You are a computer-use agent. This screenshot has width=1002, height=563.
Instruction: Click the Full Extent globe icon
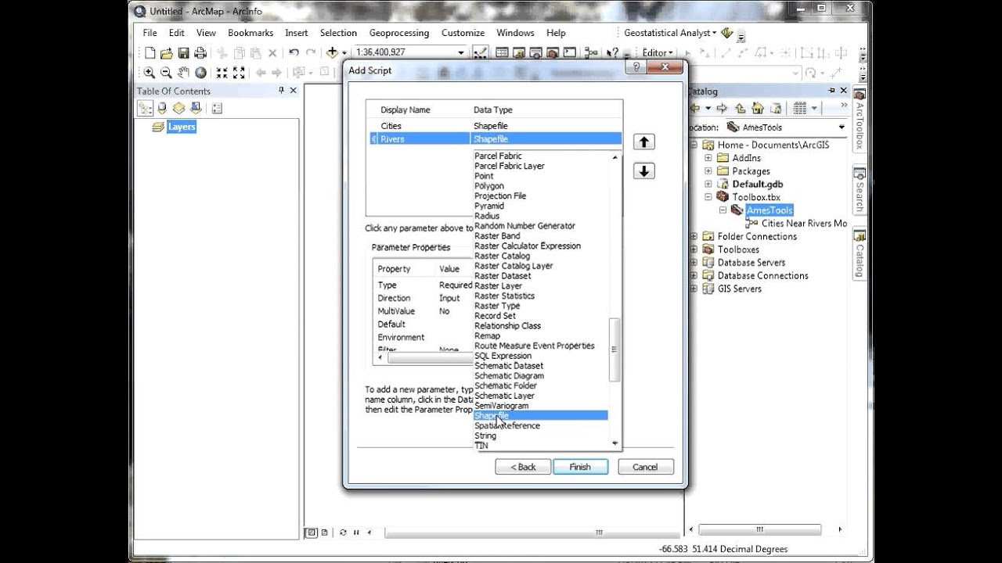coord(200,73)
